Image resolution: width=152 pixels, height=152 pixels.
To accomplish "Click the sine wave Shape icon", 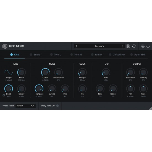I will pos(9,72).
